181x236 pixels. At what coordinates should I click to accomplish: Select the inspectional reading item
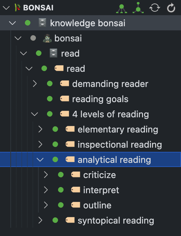(120, 145)
